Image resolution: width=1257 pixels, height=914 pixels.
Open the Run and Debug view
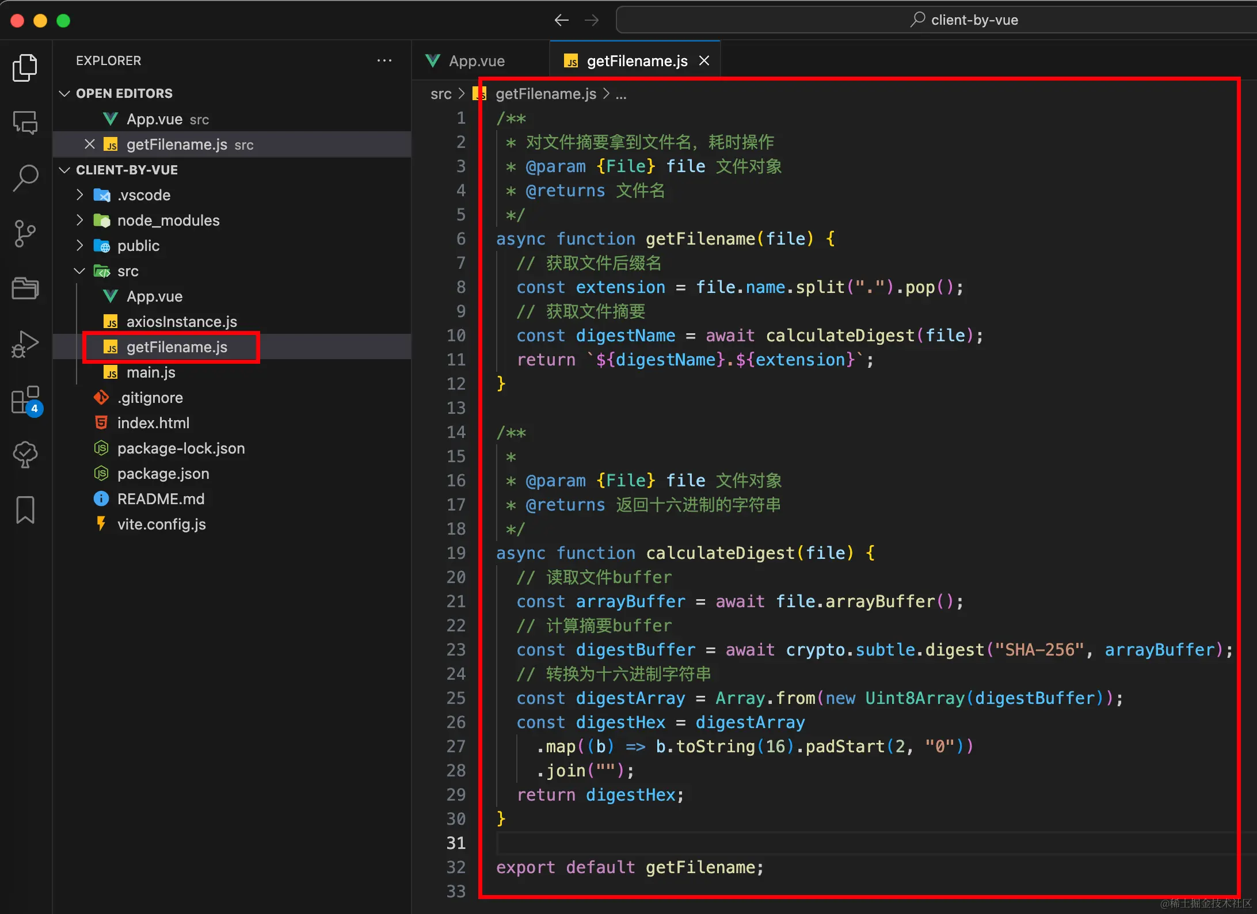[x=25, y=344]
